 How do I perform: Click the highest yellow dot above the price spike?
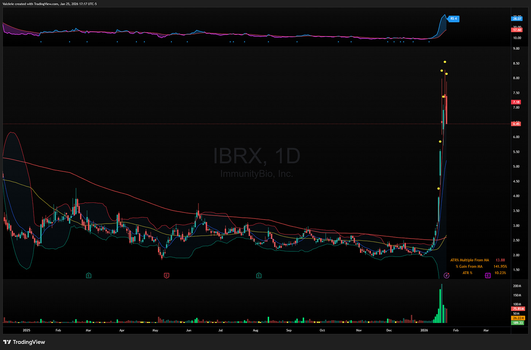[445, 62]
